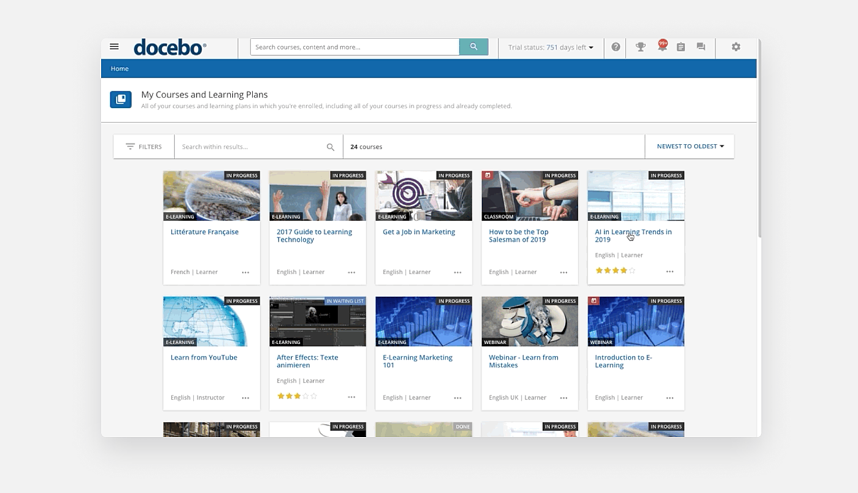Click the docebo logo
Image resolution: width=858 pixels, height=493 pixels.
170,47
